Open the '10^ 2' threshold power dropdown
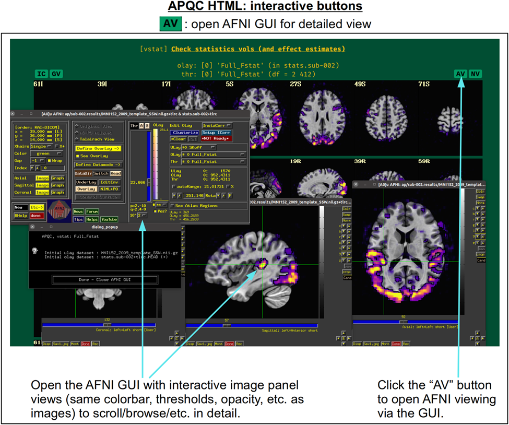 [142, 215]
